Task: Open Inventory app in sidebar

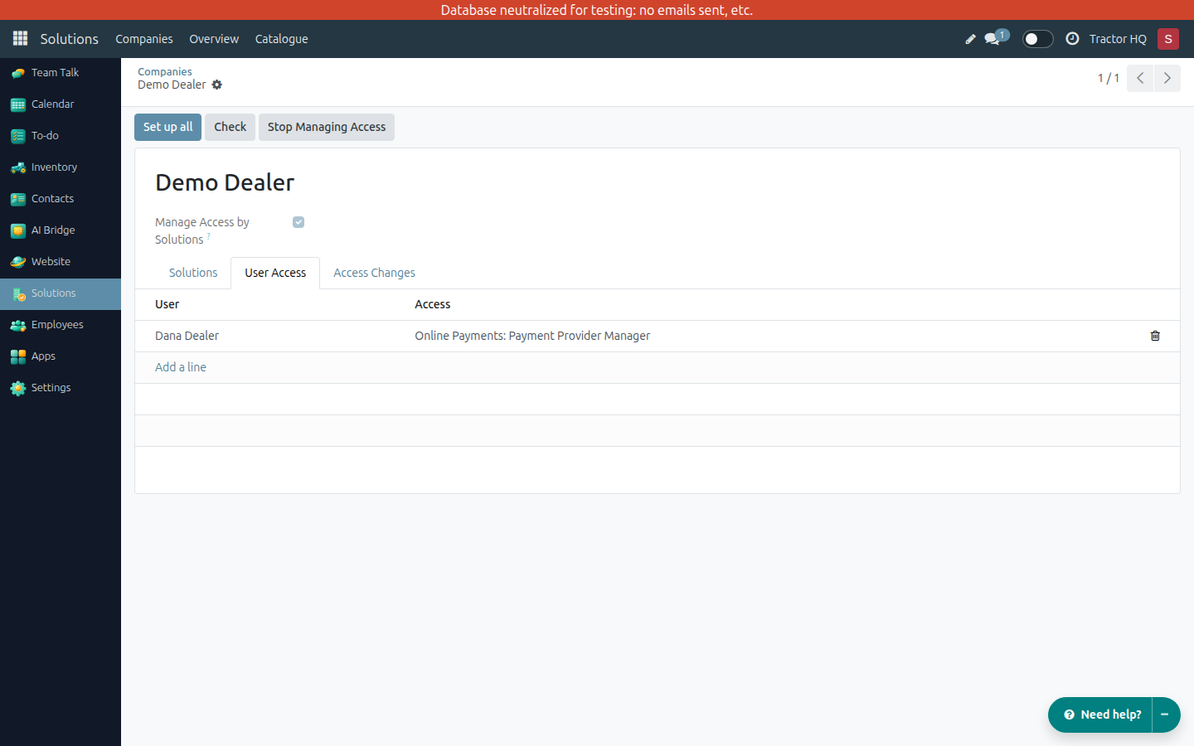Action: 61,167
